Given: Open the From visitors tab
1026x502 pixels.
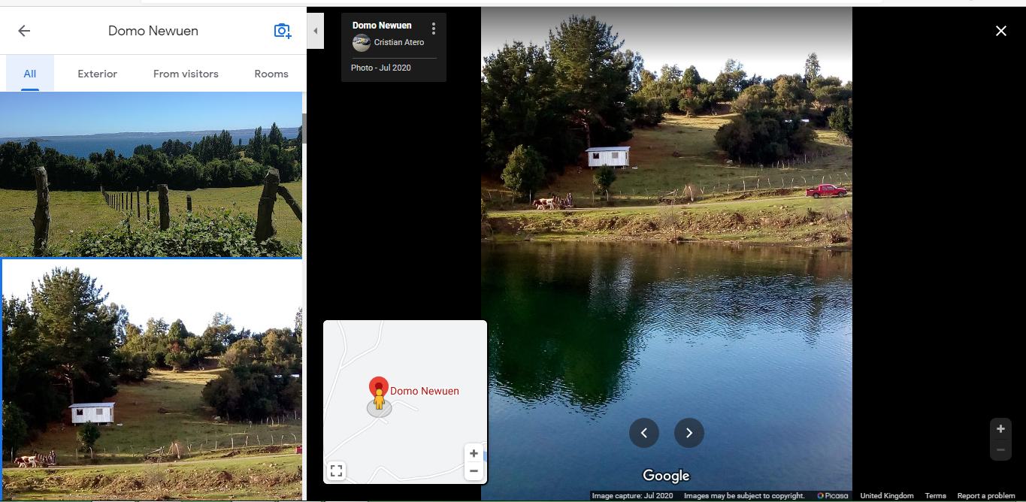Looking at the screenshot, I should [186, 74].
